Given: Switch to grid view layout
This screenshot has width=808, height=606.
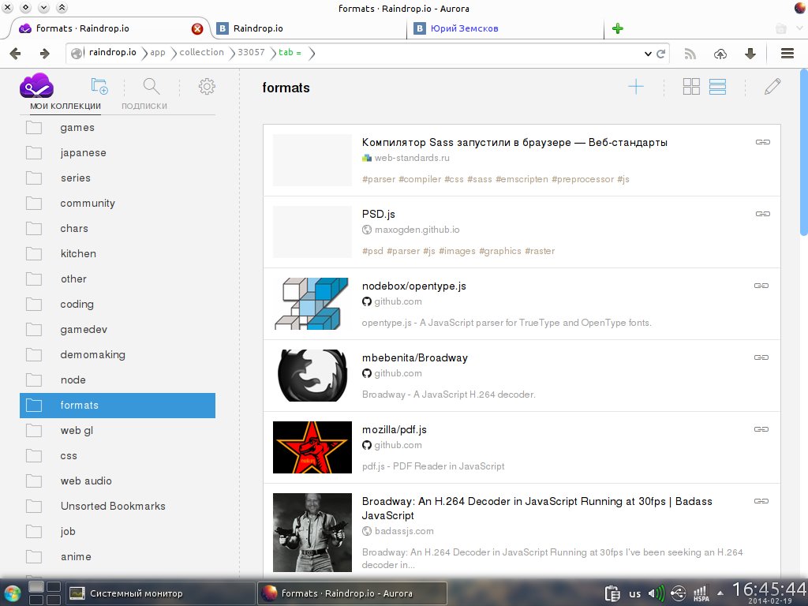Looking at the screenshot, I should pos(691,87).
